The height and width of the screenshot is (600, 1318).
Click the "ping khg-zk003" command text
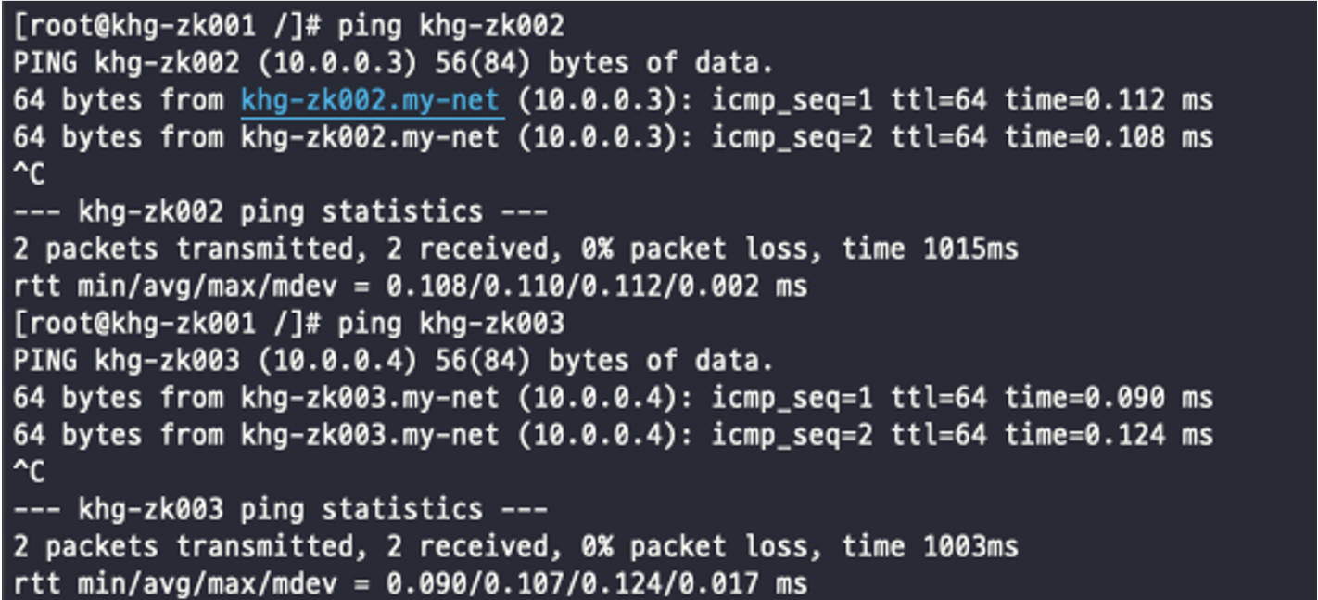pyautogui.click(x=450, y=324)
